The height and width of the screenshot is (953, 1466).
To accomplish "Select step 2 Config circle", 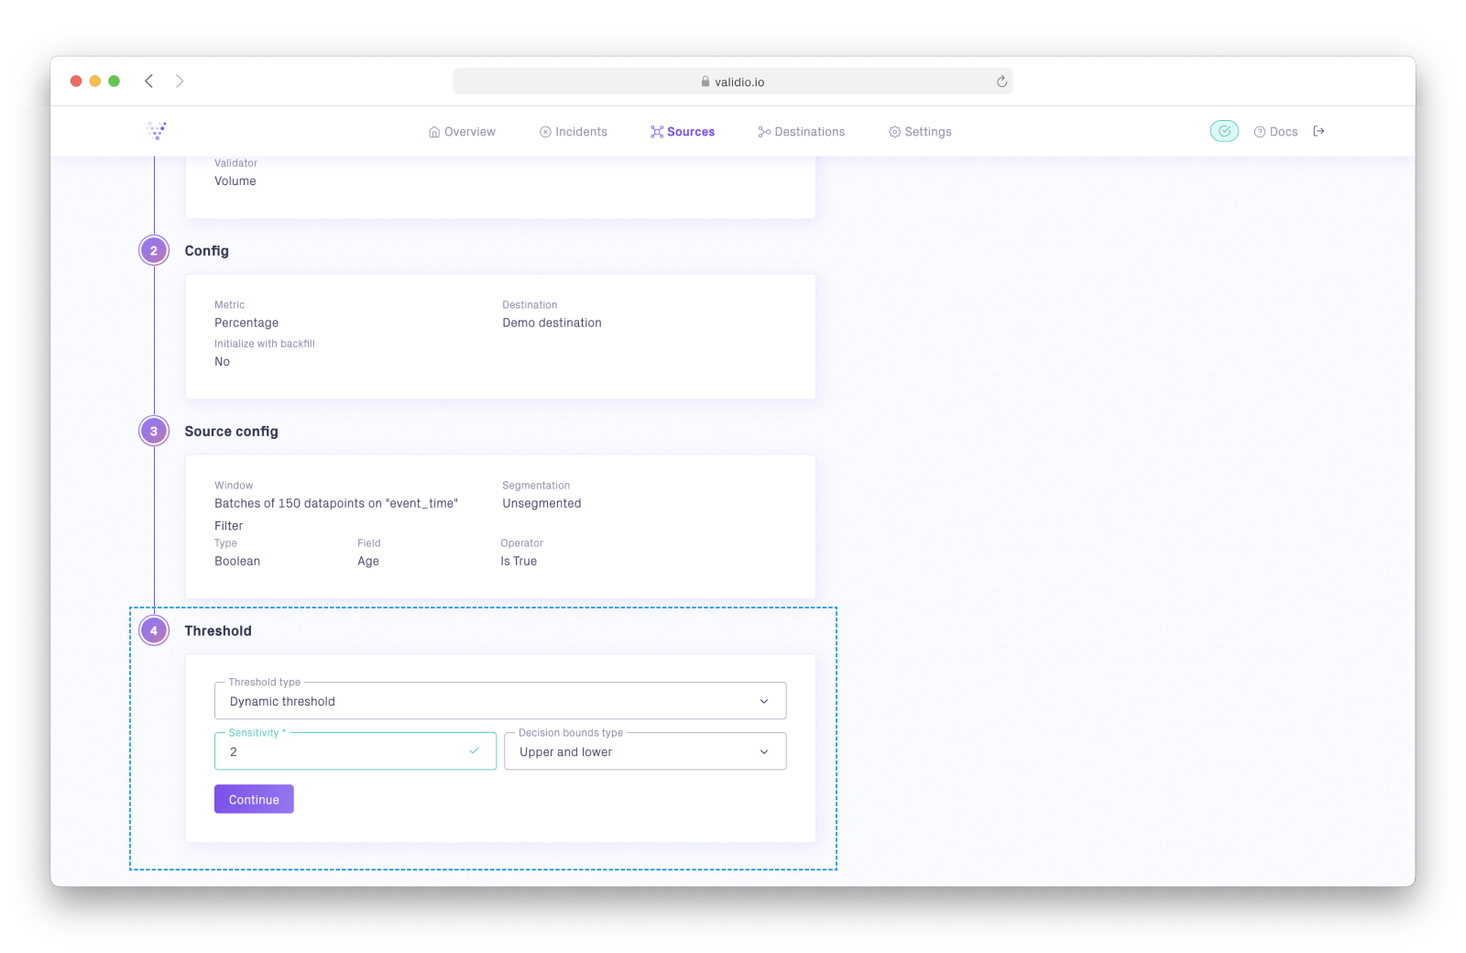I will pyautogui.click(x=154, y=250).
